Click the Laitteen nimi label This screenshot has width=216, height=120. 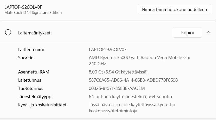(31, 50)
